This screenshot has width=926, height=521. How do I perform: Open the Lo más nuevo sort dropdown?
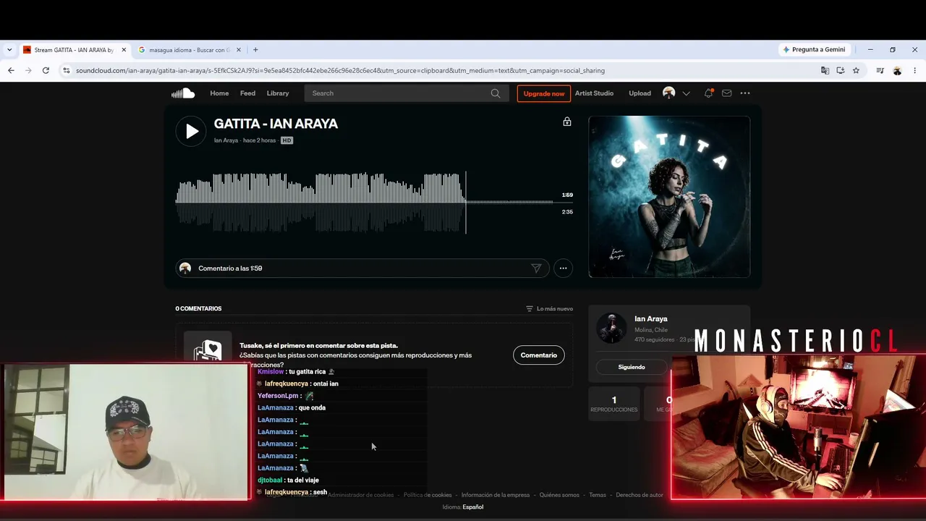(x=549, y=309)
